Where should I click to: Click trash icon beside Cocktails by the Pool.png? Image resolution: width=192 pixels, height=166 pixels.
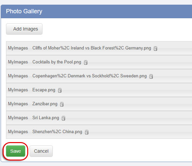click(86, 62)
